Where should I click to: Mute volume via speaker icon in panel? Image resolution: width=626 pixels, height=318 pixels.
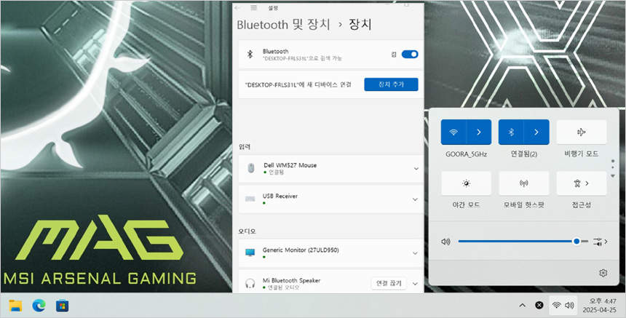[445, 241]
